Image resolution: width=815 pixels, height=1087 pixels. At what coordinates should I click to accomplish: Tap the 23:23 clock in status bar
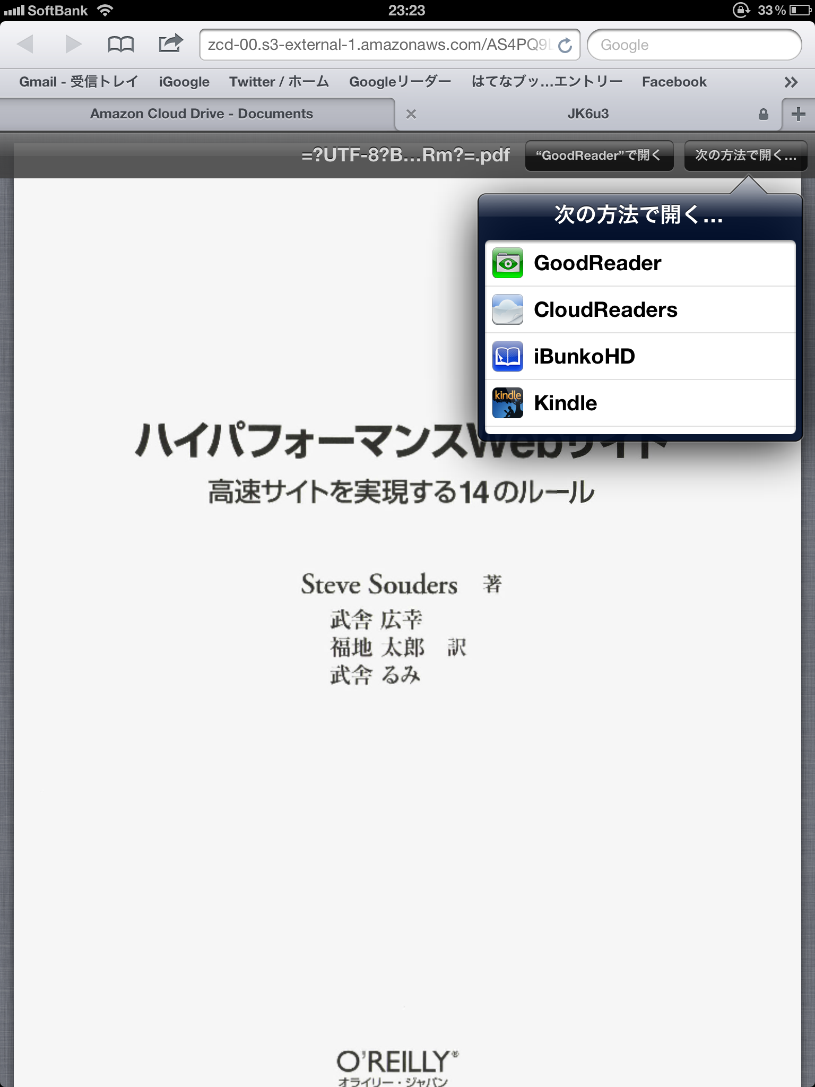(x=406, y=10)
